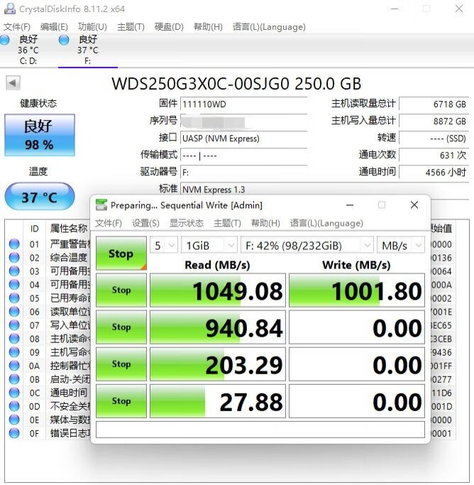The width and height of the screenshot is (474, 485).
Task: Click the status orb for attribute 0F
Action: (x=14, y=433)
